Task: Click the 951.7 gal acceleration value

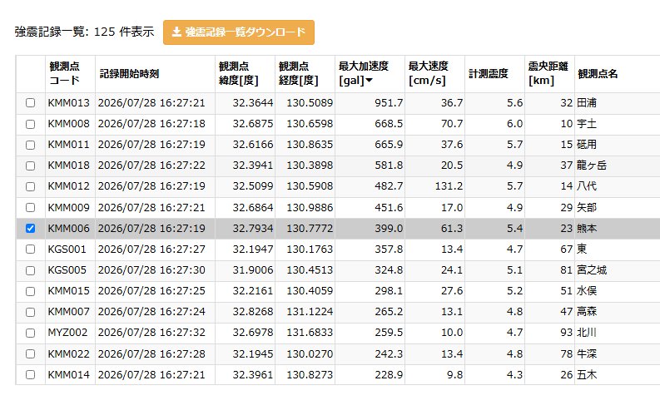Action: (x=389, y=103)
